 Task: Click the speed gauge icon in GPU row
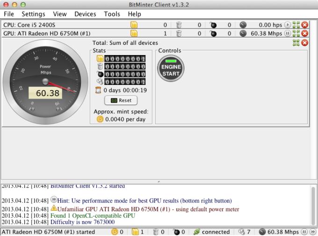(x=243, y=34)
